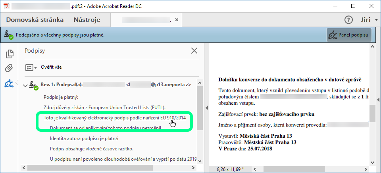The width and height of the screenshot is (381, 173).
Task: Expand the right tools pane arrow
Action: click(x=378, y=100)
